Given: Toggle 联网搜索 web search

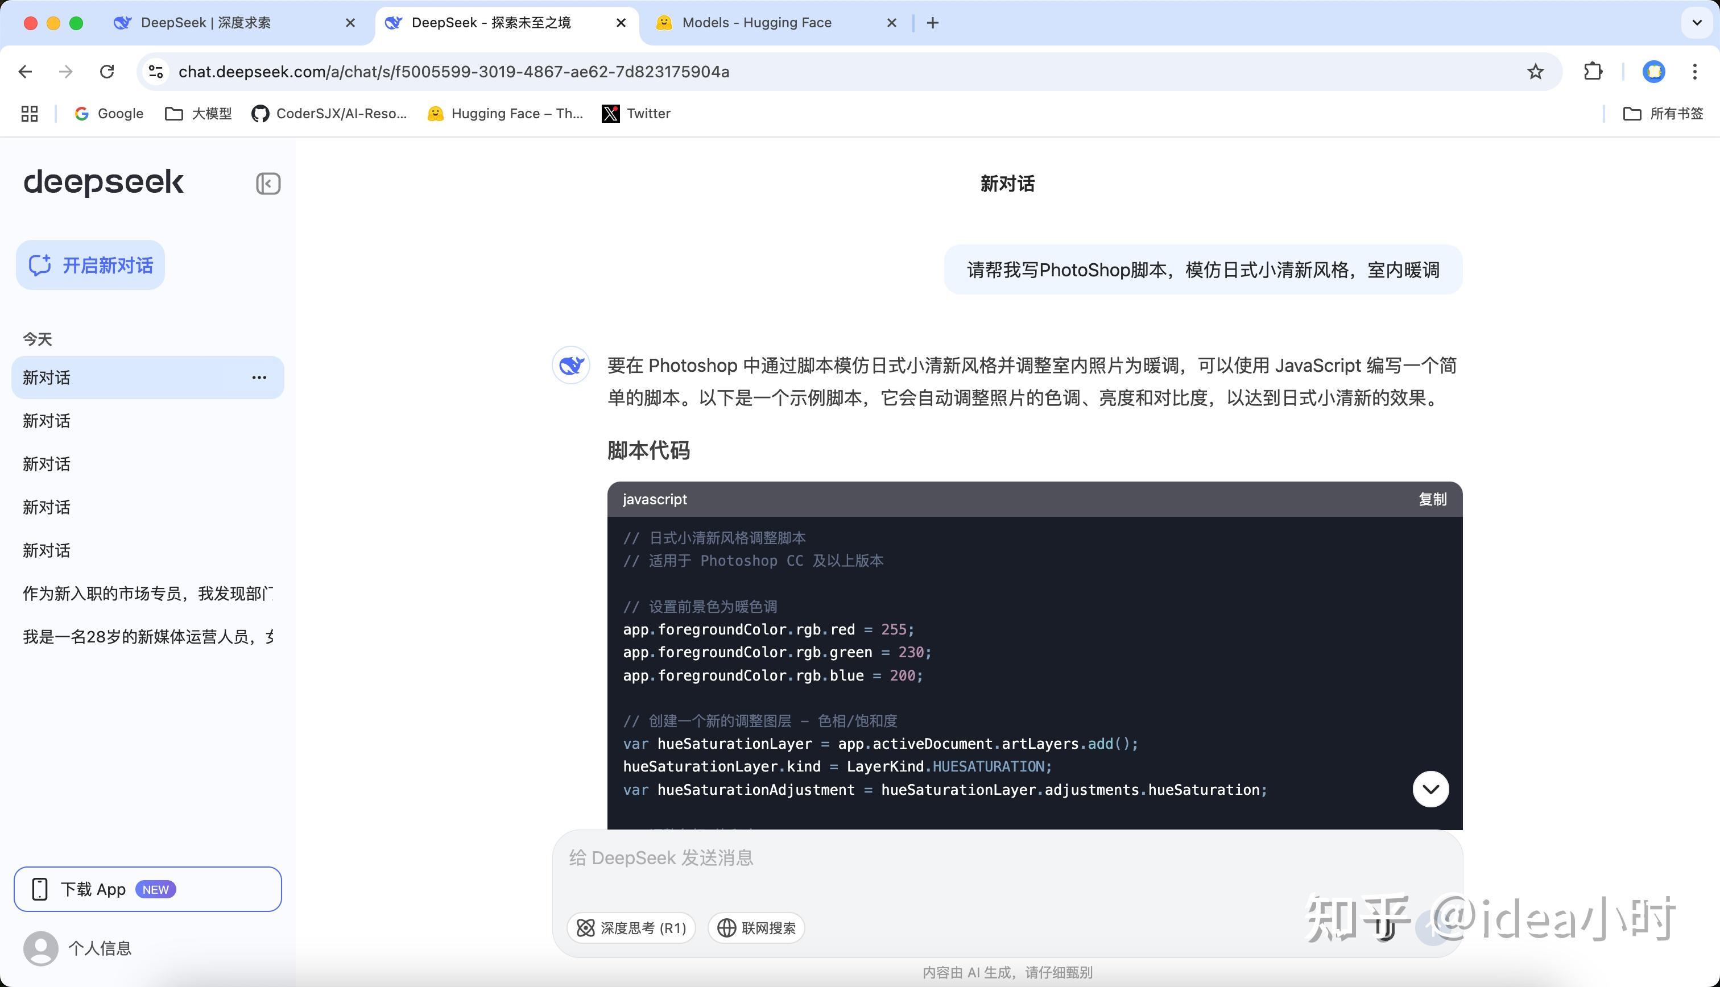Looking at the screenshot, I should coord(756,928).
